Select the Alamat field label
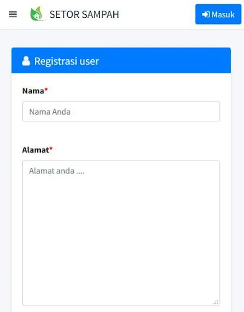This screenshot has height=312, width=244. (x=36, y=150)
